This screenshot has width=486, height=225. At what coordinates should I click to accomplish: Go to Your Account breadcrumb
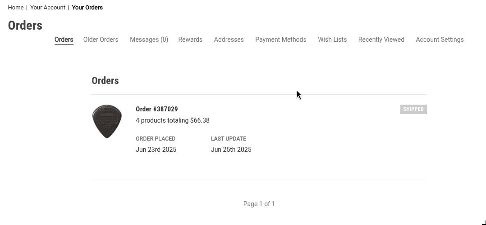pos(48,8)
